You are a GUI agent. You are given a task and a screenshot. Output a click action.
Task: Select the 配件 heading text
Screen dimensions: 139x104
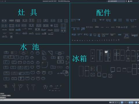point(103,13)
